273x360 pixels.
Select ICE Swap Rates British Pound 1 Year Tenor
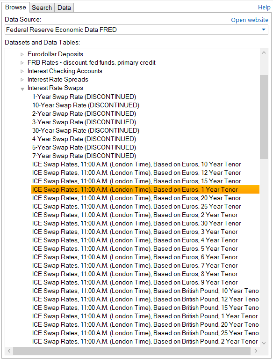145,316
